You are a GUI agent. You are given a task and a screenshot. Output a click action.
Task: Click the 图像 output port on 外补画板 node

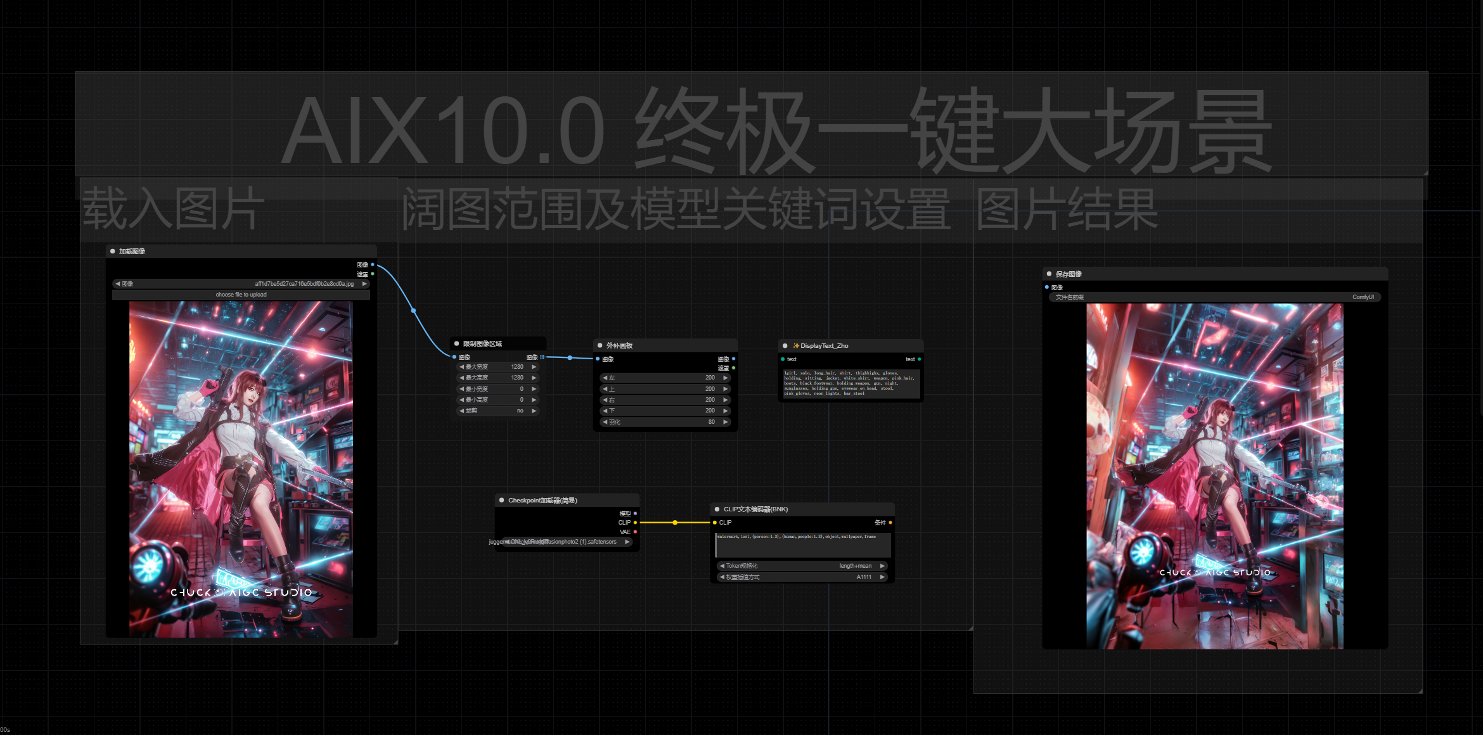[733, 359]
